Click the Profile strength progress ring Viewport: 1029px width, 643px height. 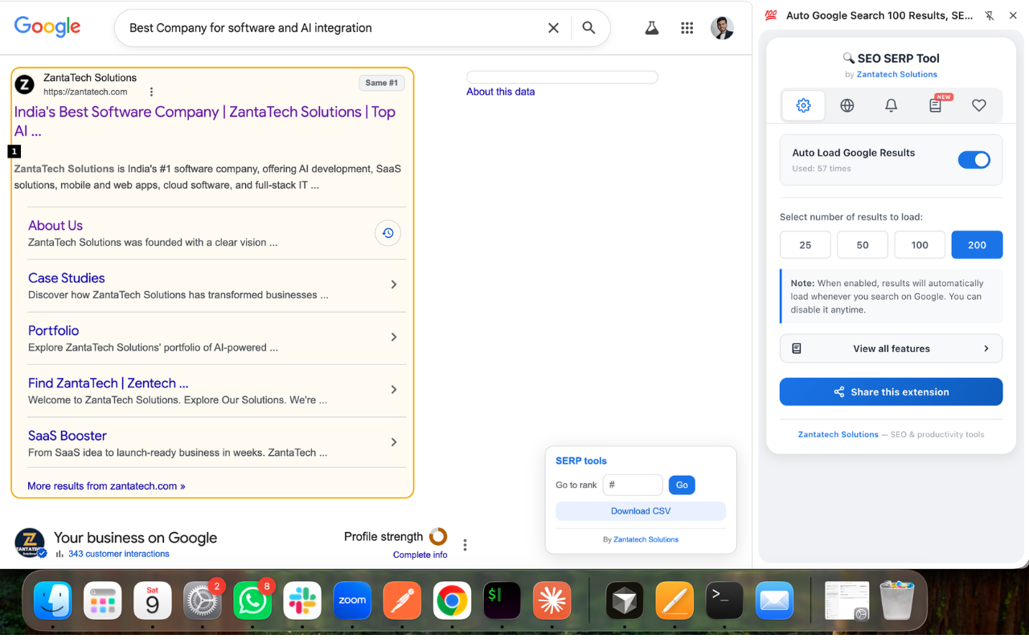coord(438,536)
